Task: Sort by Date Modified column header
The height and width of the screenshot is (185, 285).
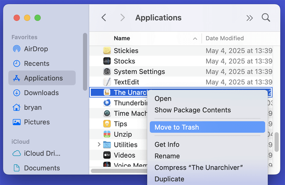Action: (225, 38)
